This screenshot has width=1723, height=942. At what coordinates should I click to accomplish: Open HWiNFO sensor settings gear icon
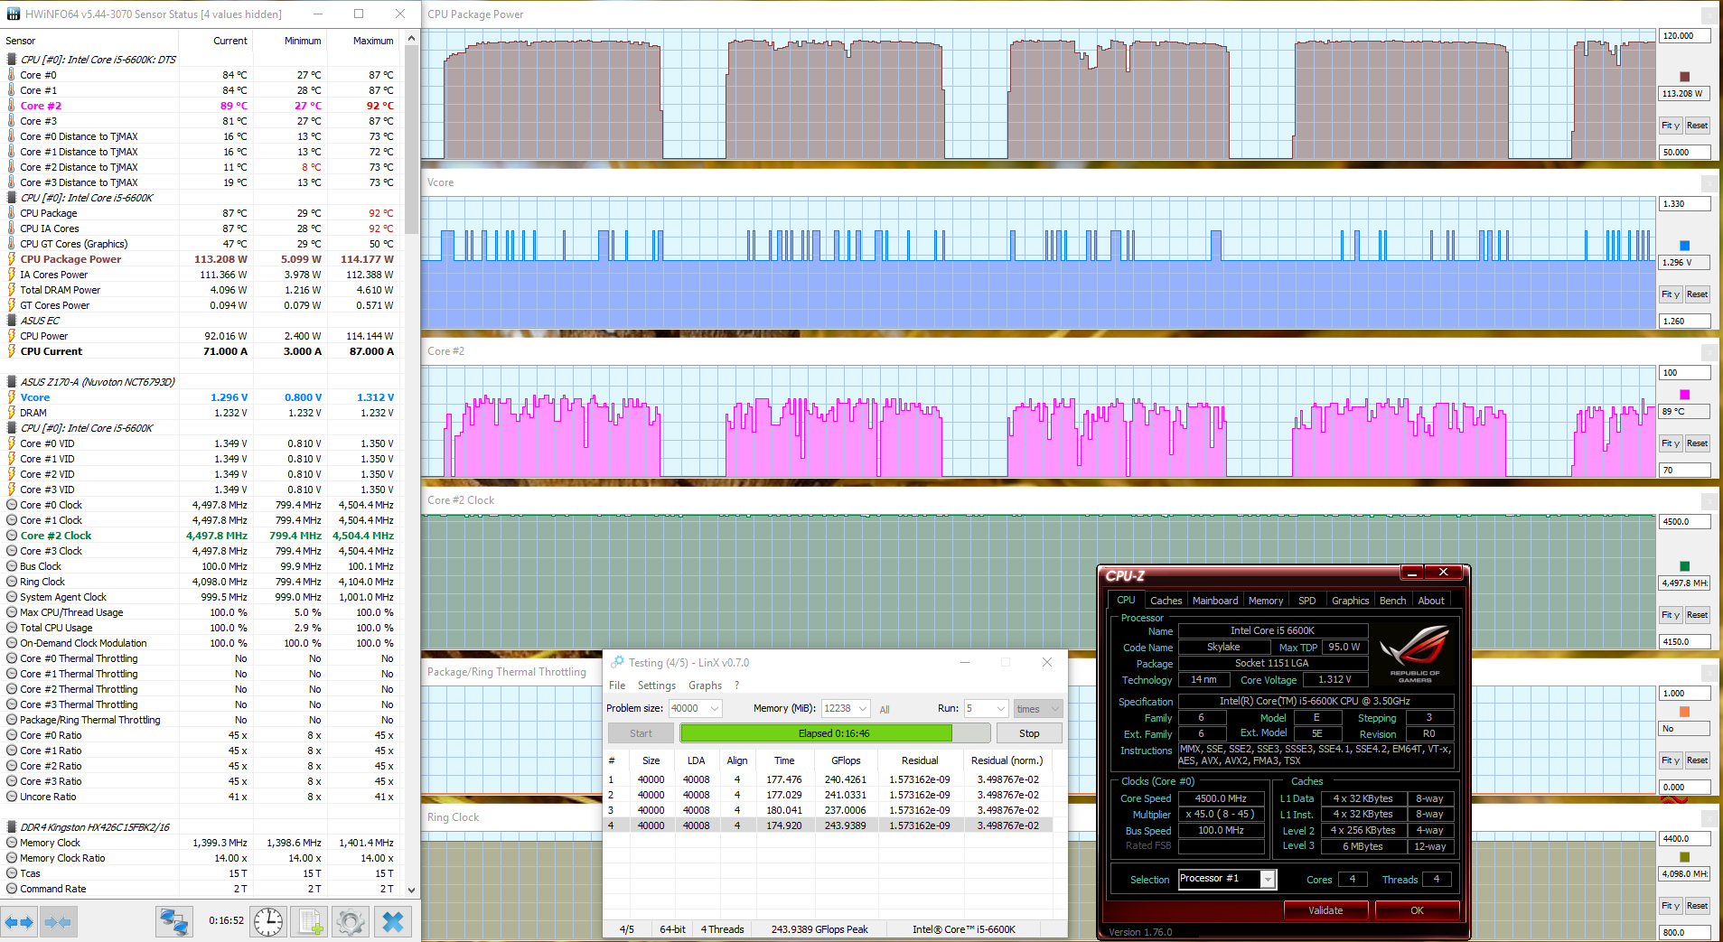tap(351, 922)
